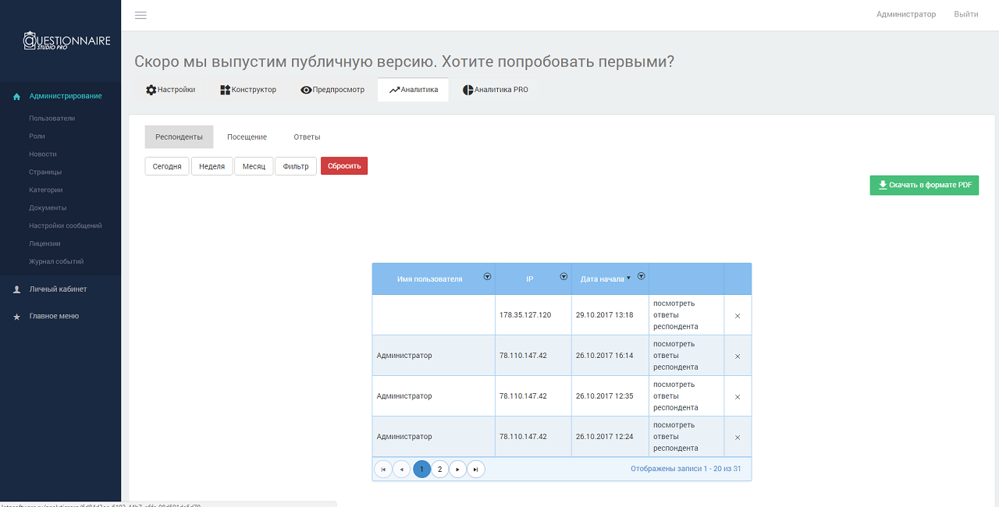Click the star icon next to Главное меню
This screenshot has width=999, height=507.
[16, 317]
